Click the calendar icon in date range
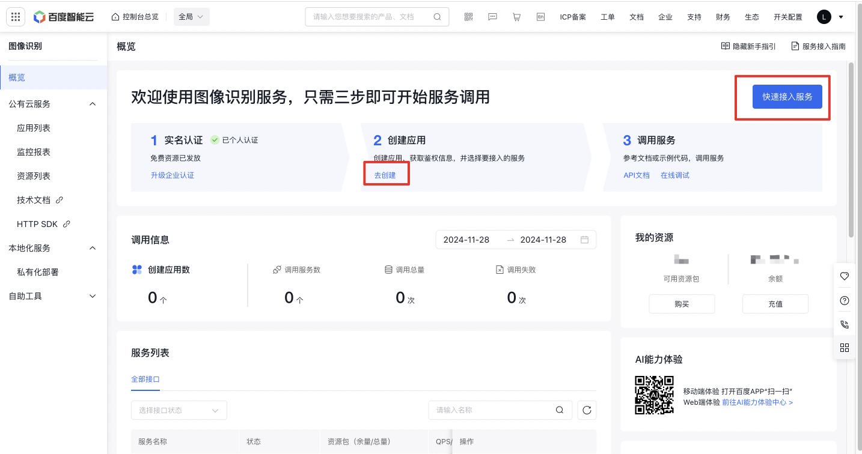This screenshot has width=862, height=454. click(584, 240)
